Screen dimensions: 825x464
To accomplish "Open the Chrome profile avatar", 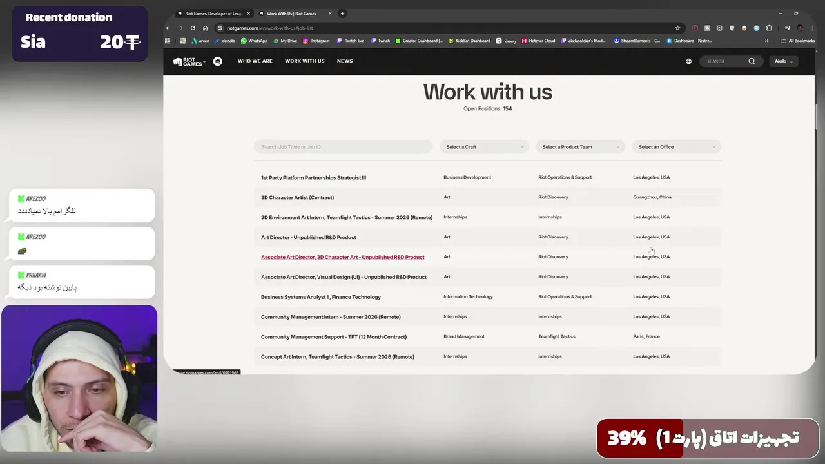I will 800,28.
